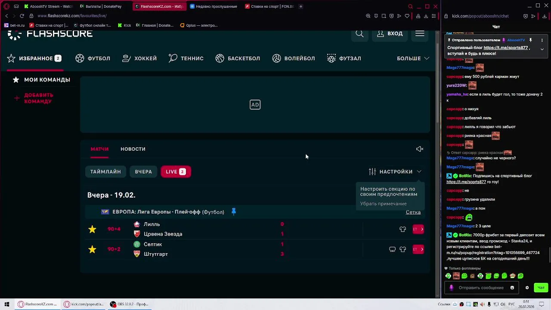Open pinned message three-dot options
This screenshot has width=551, height=310.
[542, 40]
